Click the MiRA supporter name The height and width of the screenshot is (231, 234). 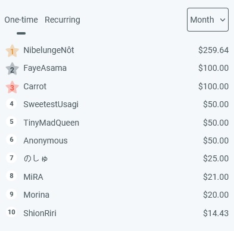pos(33,177)
